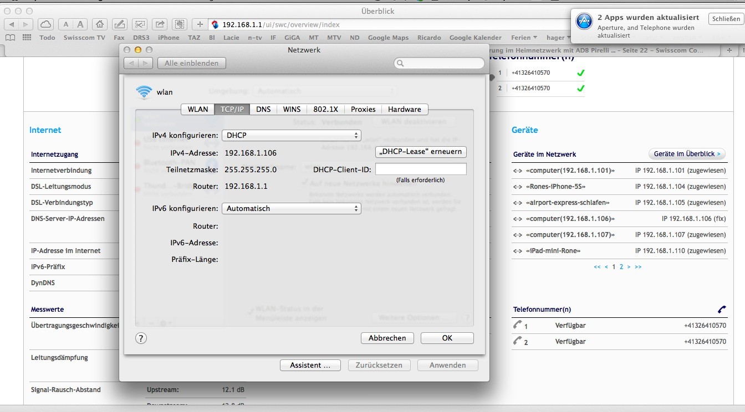Select the DNS tab

point(263,109)
